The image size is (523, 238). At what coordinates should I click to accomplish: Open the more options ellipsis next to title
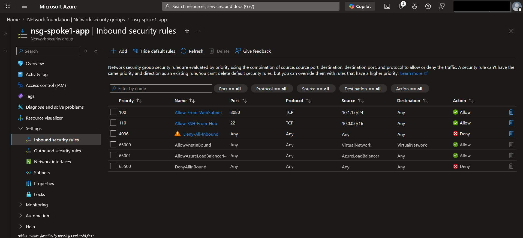pos(198,31)
